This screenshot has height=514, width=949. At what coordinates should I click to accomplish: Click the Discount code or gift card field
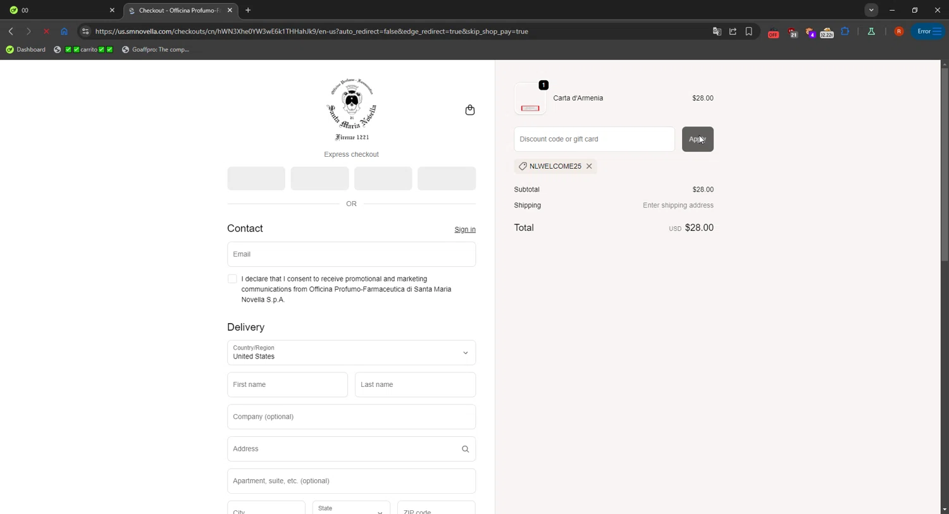point(594,139)
